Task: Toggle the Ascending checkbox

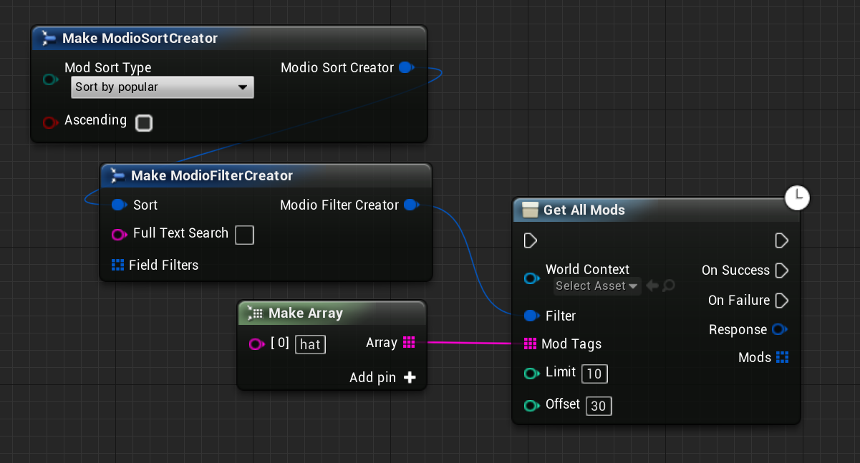Action: (144, 123)
